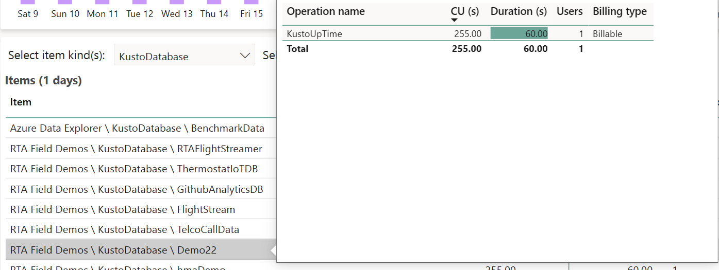Sort by the Users column header
The image size is (719, 270).
click(x=570, y=11)
